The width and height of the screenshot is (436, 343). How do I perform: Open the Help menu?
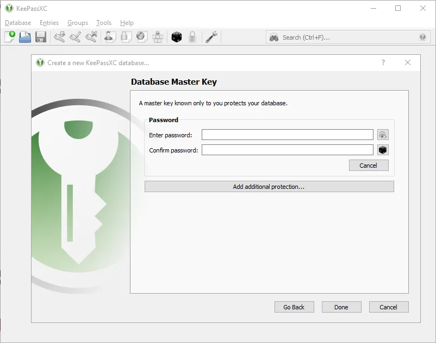pyautogui.click(x=127, y=23)
